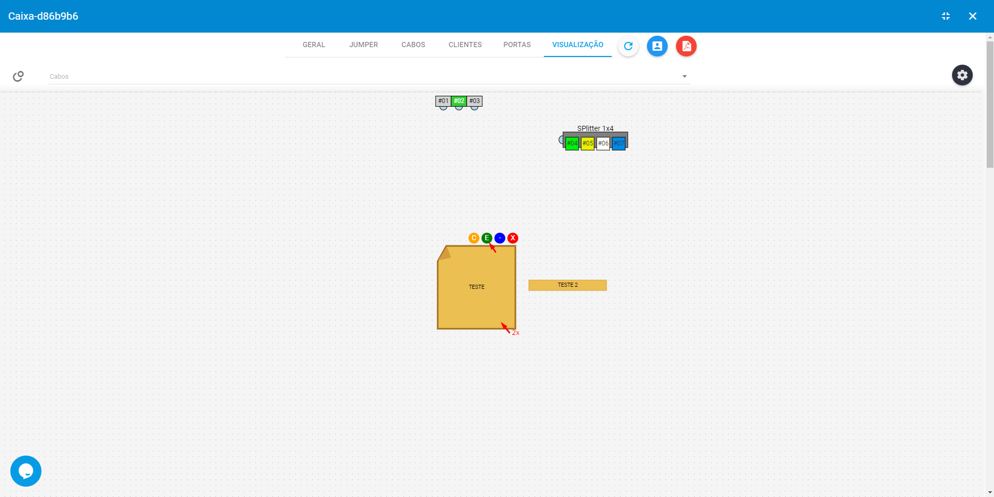The width and height of the screenshot is (994, 497).
Task: Open the blue contact card icon button
Action: [657, 46]
